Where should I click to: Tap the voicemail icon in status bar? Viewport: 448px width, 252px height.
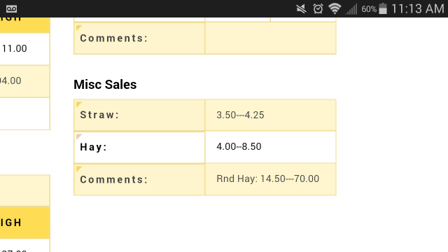coord(11,9)
